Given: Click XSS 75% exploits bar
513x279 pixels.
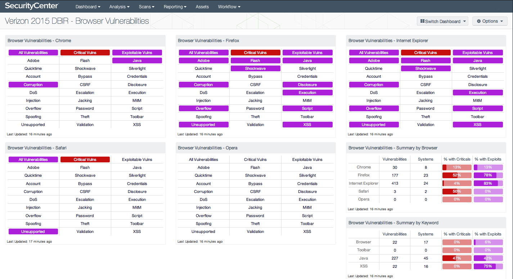Looking at the screenshot, I should pos(488,266).
